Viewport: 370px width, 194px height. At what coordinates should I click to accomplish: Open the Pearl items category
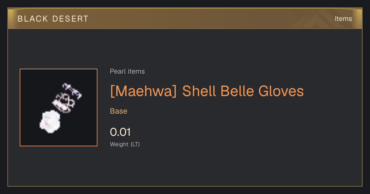coord(127,71)
